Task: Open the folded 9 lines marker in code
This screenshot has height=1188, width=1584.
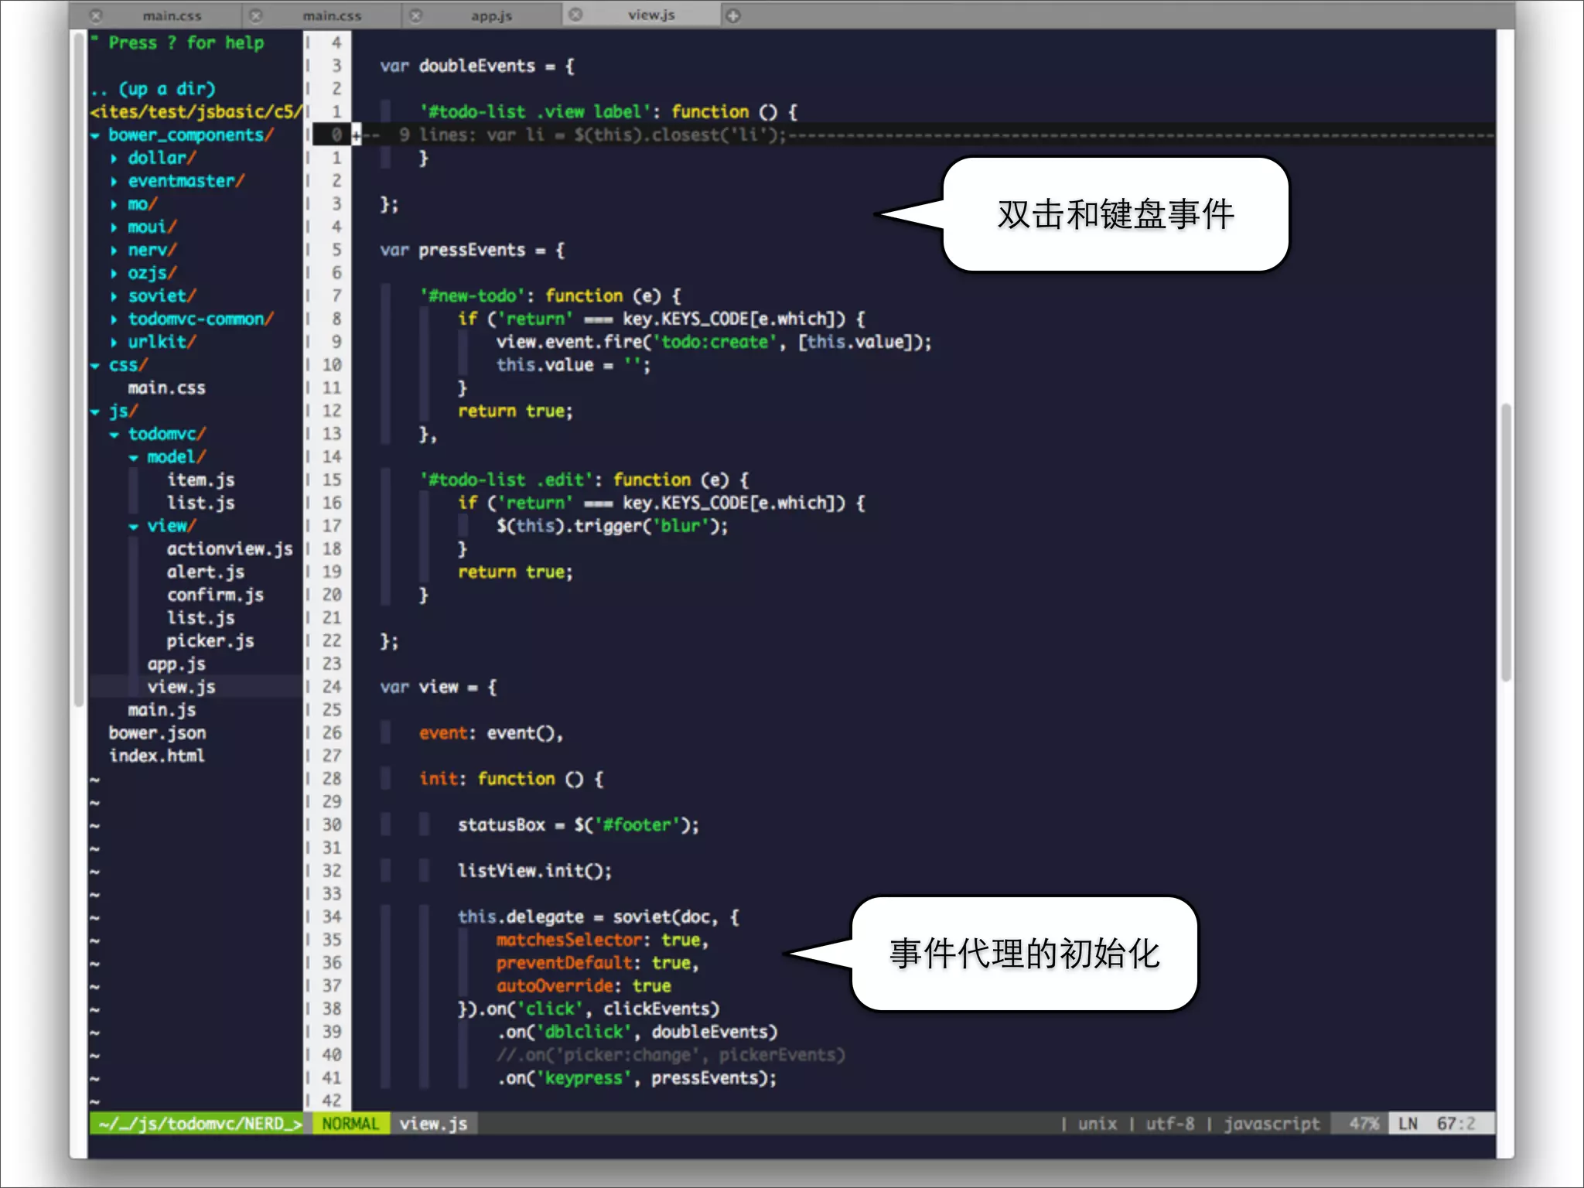Action: 357,135
